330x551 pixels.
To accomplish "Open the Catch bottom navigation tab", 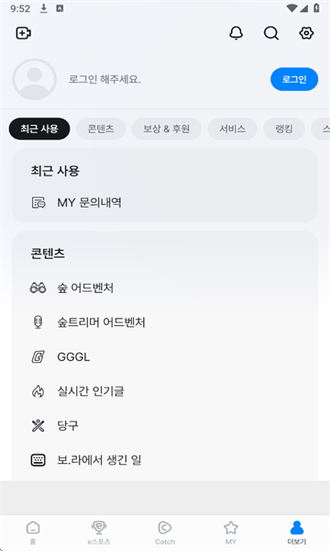I will point(165,533).
